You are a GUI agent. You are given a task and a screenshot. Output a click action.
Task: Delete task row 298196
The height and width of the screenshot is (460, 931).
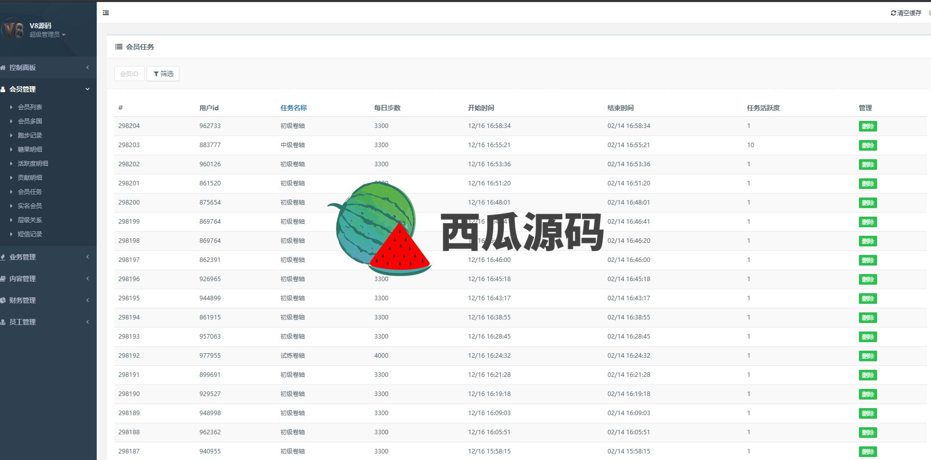point(868,280)
